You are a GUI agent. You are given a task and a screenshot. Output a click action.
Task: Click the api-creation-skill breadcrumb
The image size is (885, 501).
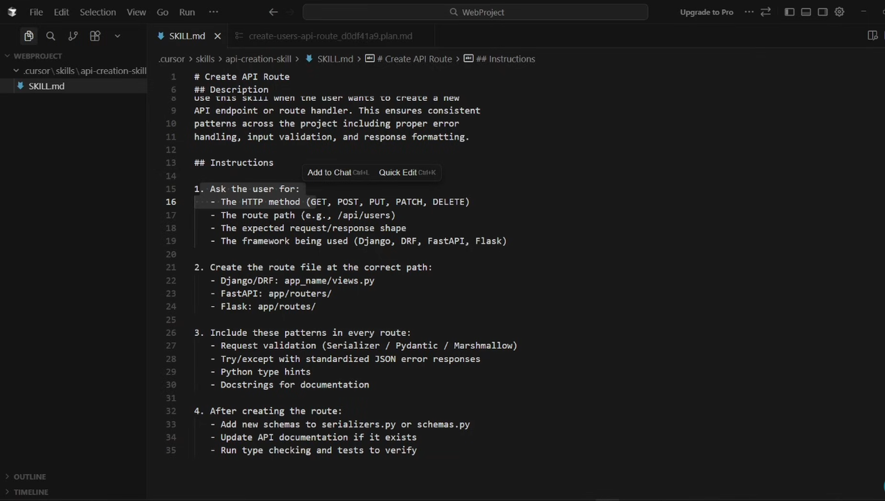pos(258,59)
